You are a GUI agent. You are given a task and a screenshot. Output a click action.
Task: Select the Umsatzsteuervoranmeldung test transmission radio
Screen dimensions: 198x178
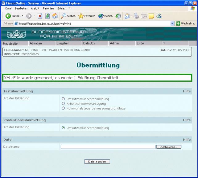[63, 99]
